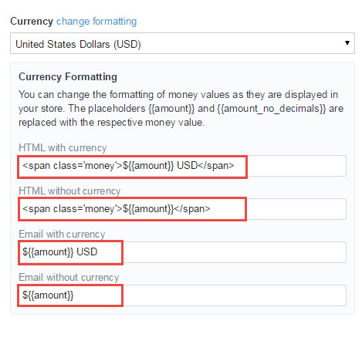Click '</span>' text in the HTML without currency field
This screenshot has height=341, width=362.
point(192,209)
